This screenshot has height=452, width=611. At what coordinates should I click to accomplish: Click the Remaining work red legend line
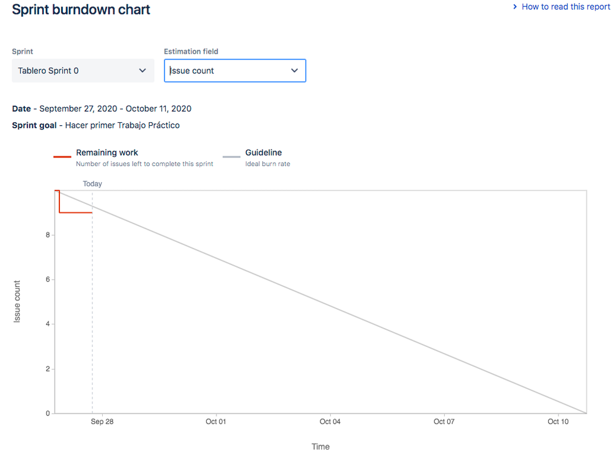tap(62, 156)
